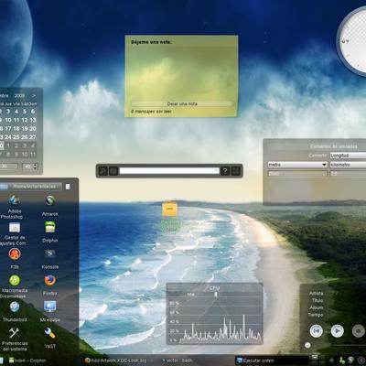
Task: Click the previous track media button
Action: point(317,331)
